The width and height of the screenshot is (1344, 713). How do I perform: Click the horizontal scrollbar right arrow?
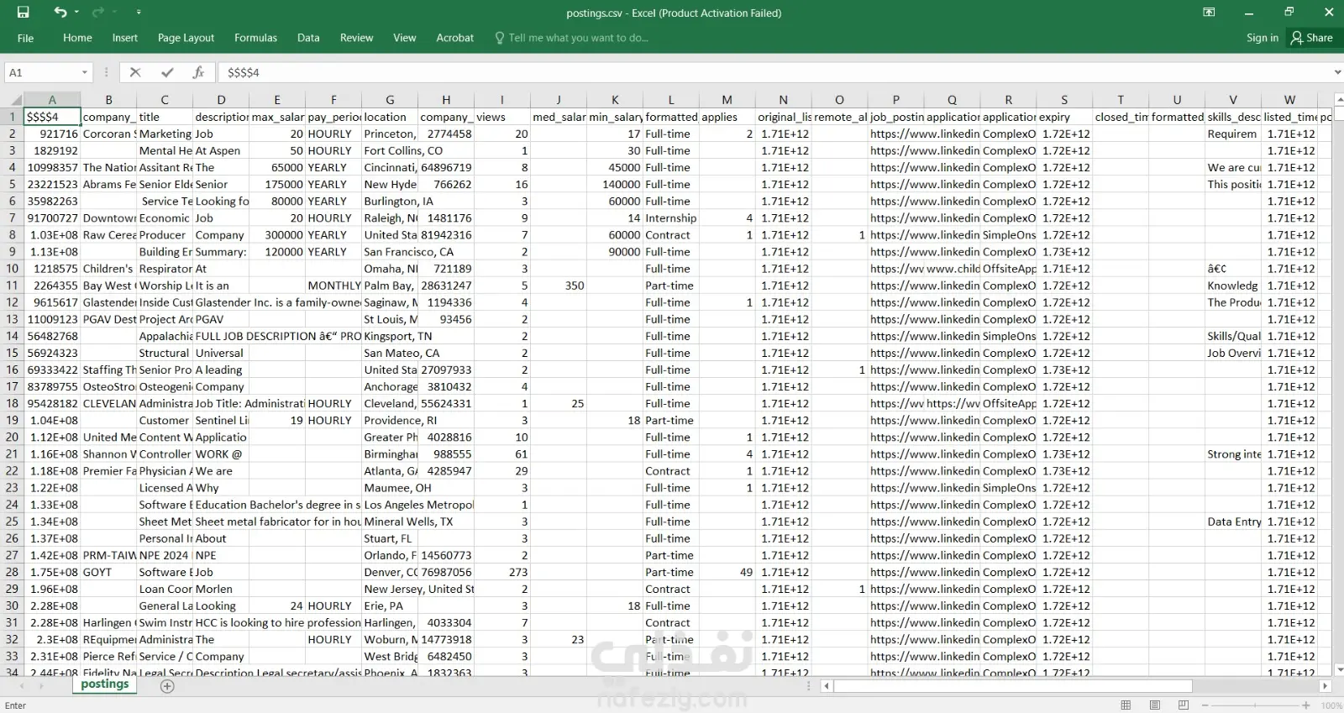tap(1326, 686)
